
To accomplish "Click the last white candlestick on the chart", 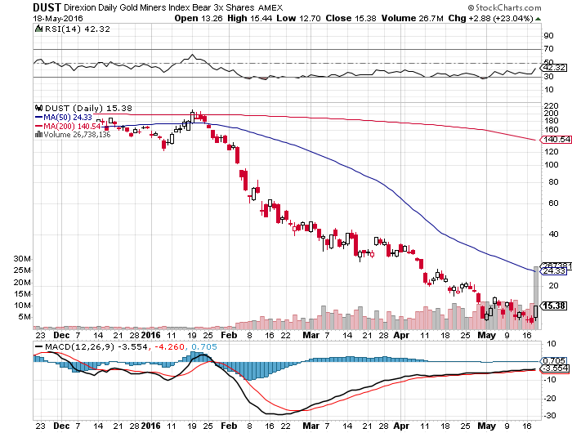I will click(535, 312).
